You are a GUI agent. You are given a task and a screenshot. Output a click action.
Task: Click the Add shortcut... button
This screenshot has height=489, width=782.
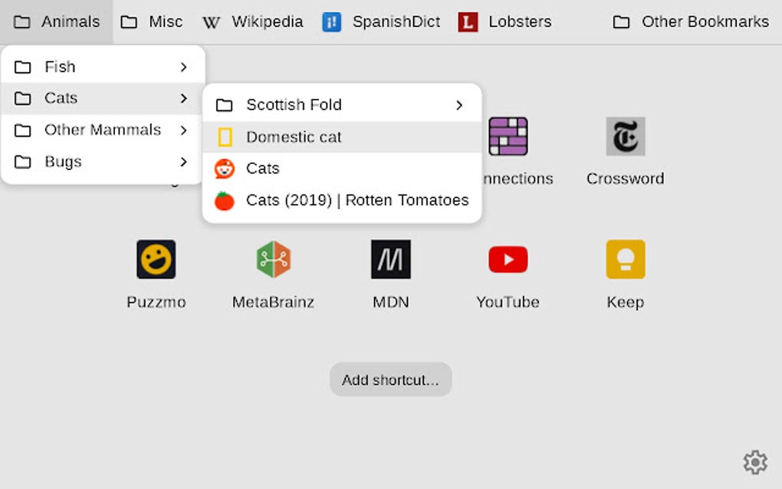click(391, 380)
